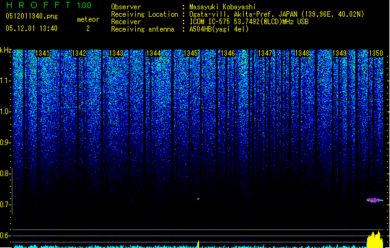
Task: Click time marker 1349
Action: point(340,53)
